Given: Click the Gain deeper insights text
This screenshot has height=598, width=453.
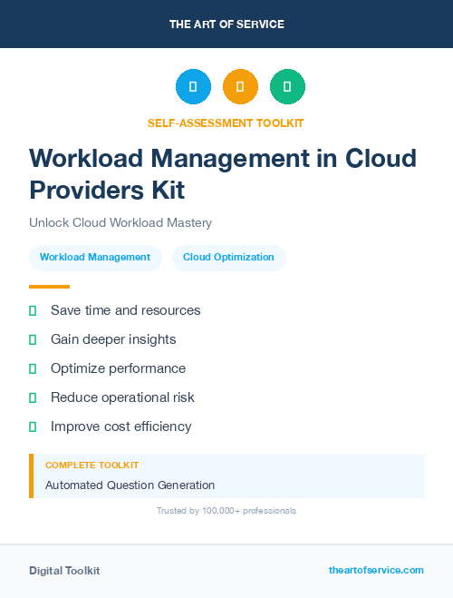Looking at the screenshot, I should pos(113,339).
